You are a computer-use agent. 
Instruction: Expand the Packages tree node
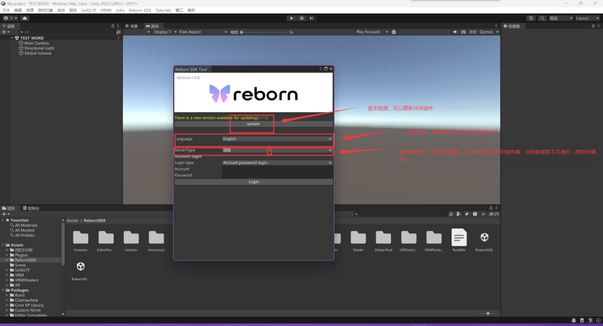point(4,290)
